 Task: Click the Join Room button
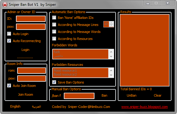(25, 94)
